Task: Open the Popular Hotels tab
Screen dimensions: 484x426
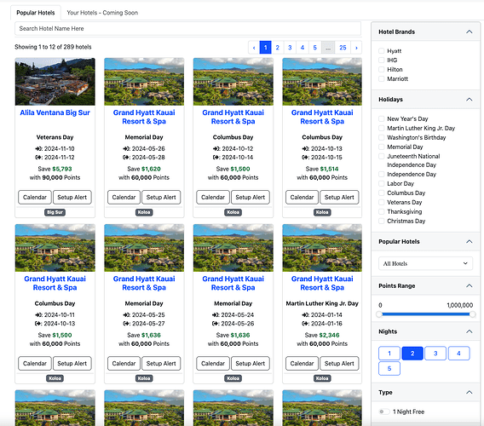Action: pos(36,13)
